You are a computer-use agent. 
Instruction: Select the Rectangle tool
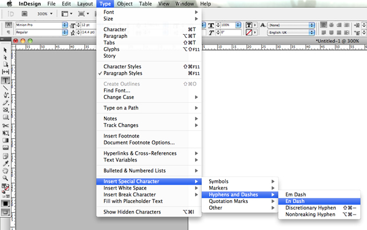pyautogui.click(x=5, y=117)
